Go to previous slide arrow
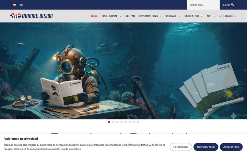247x154 pixels. coord(2,69)
